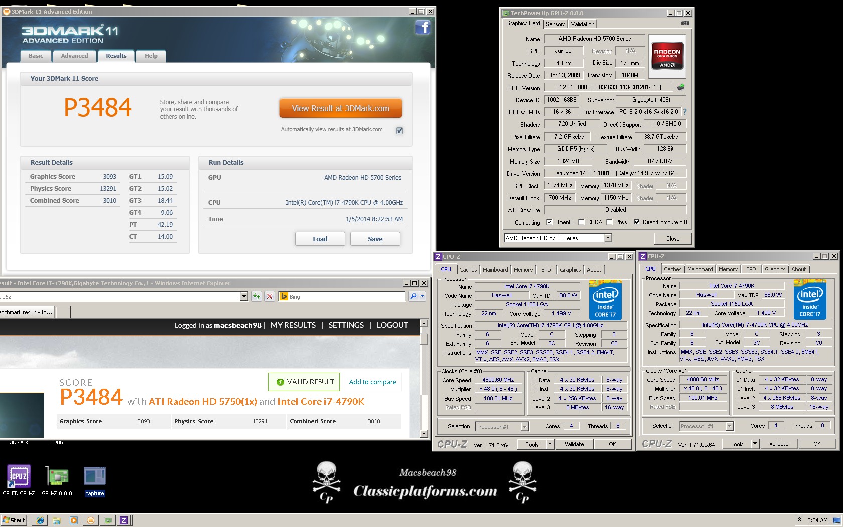Open the Help tab in 3DMark 11

point(151,56)
